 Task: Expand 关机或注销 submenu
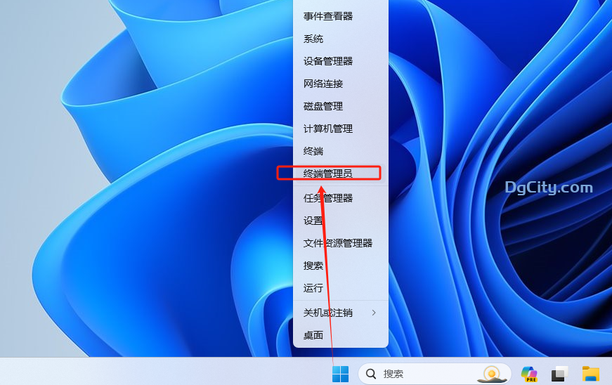pos(340,313)
